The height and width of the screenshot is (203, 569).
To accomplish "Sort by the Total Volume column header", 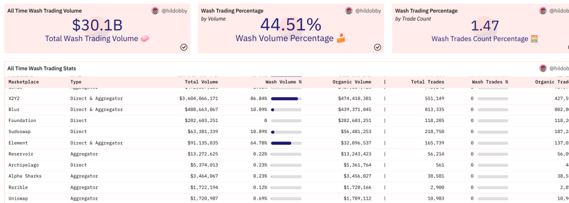I will click(201, 82).
